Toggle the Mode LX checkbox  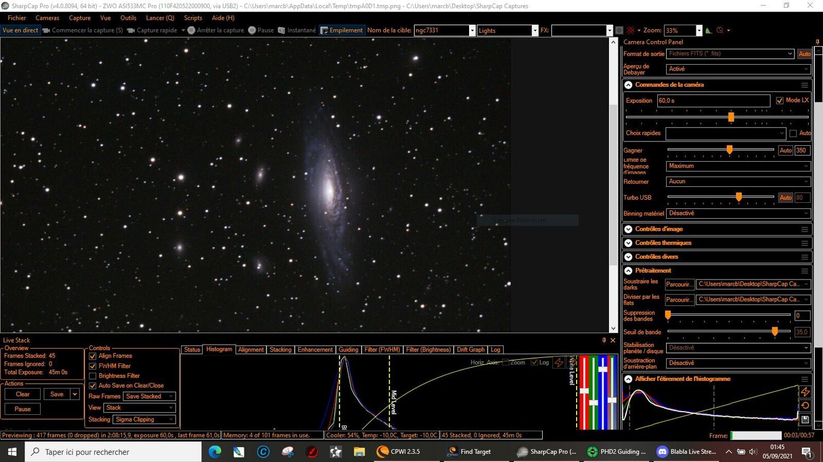point(780,101)
